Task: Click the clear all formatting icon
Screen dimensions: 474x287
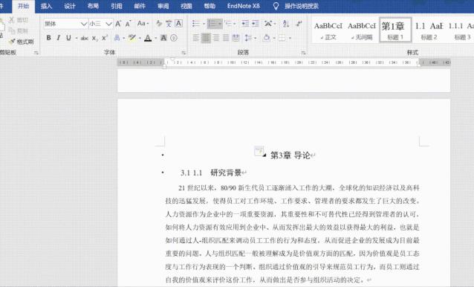Action: coord(159,23)
